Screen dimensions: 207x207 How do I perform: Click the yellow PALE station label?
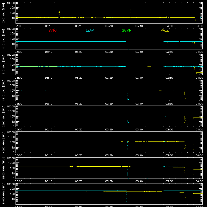tap(165, 30)
